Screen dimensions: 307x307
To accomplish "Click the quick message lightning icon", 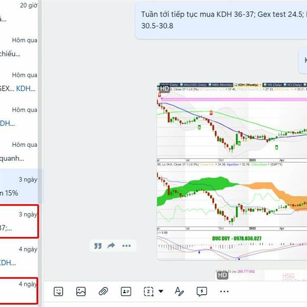I will (202, 292).
